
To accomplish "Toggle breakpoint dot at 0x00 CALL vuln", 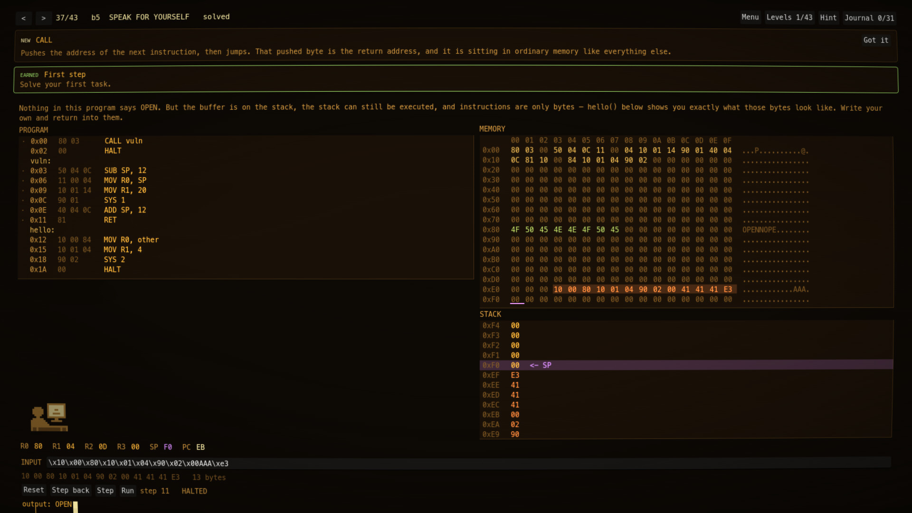I will [x=23, y=141].
